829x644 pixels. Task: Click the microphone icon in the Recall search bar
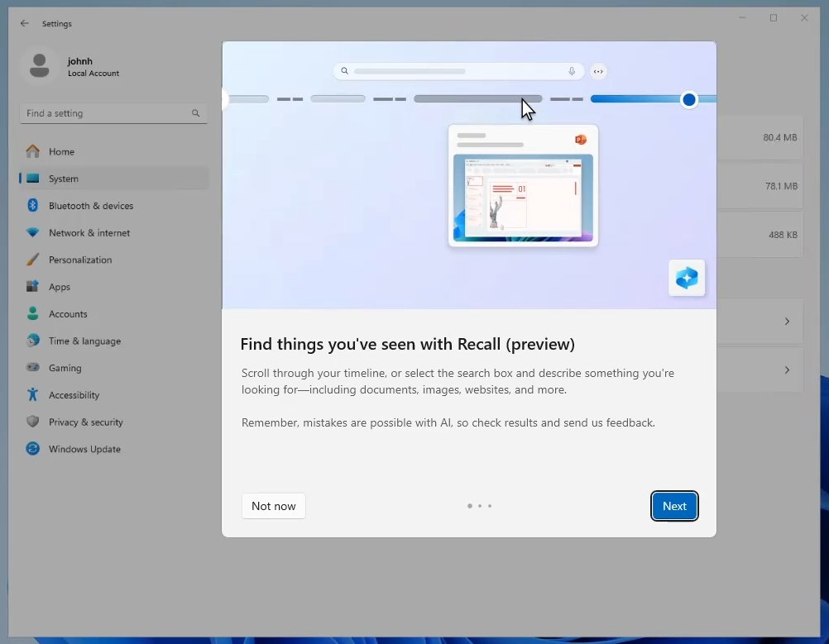572,71
